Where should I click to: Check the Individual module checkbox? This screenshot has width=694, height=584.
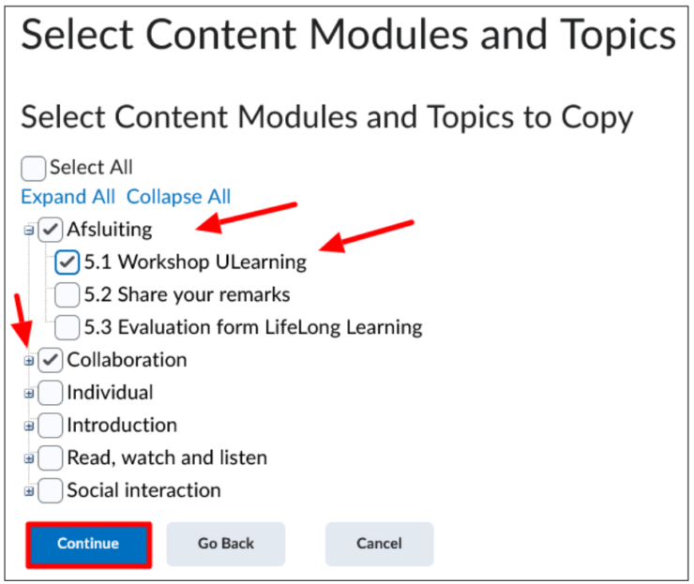50,393
